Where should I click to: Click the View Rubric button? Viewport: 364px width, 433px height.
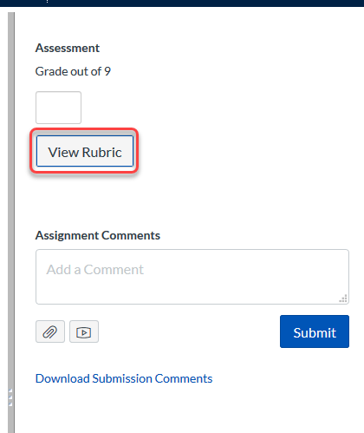click(85, 151)
